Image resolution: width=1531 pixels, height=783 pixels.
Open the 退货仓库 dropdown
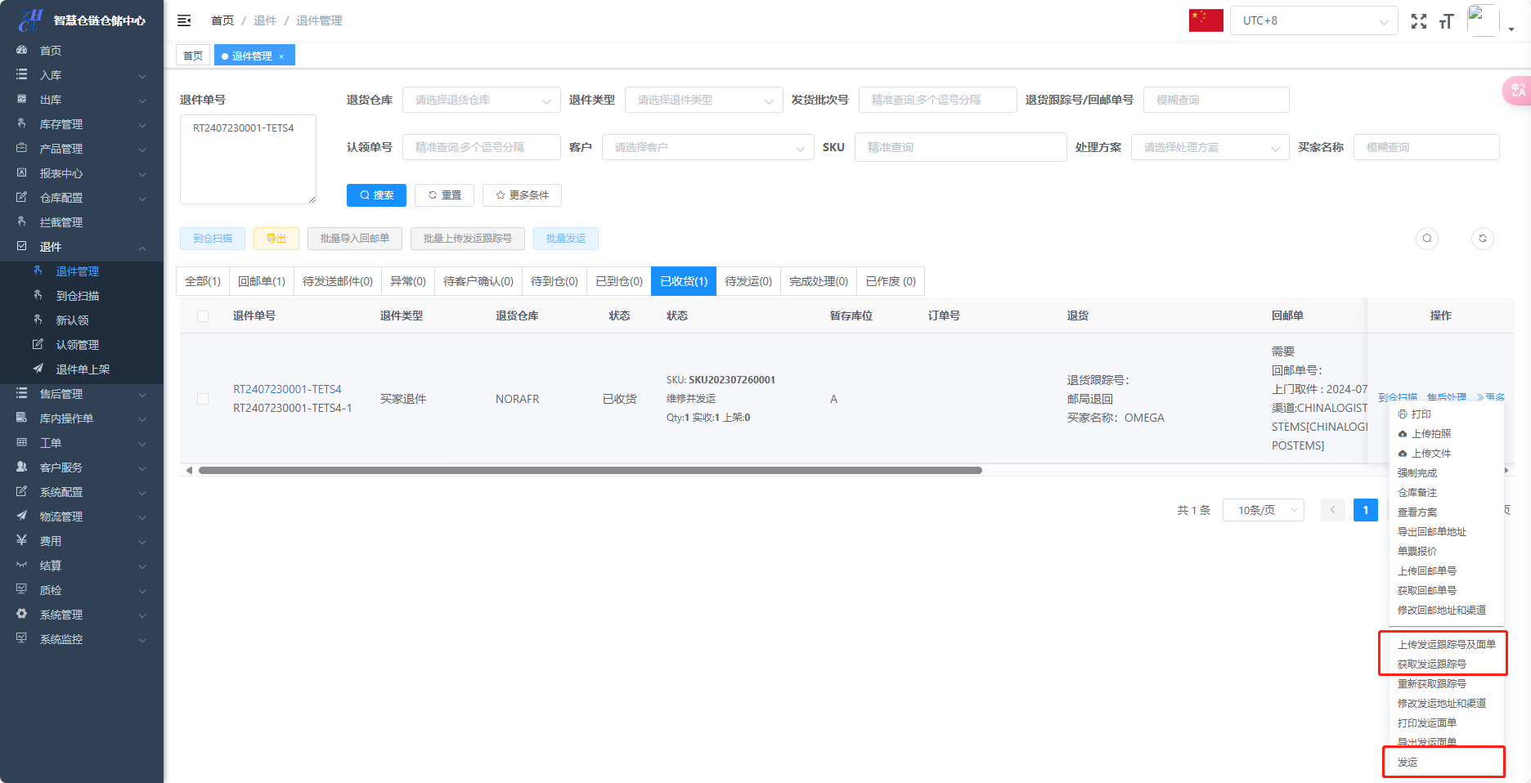point(481,100)
